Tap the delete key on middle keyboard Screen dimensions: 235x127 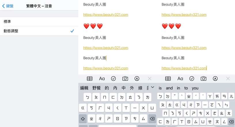152,119
